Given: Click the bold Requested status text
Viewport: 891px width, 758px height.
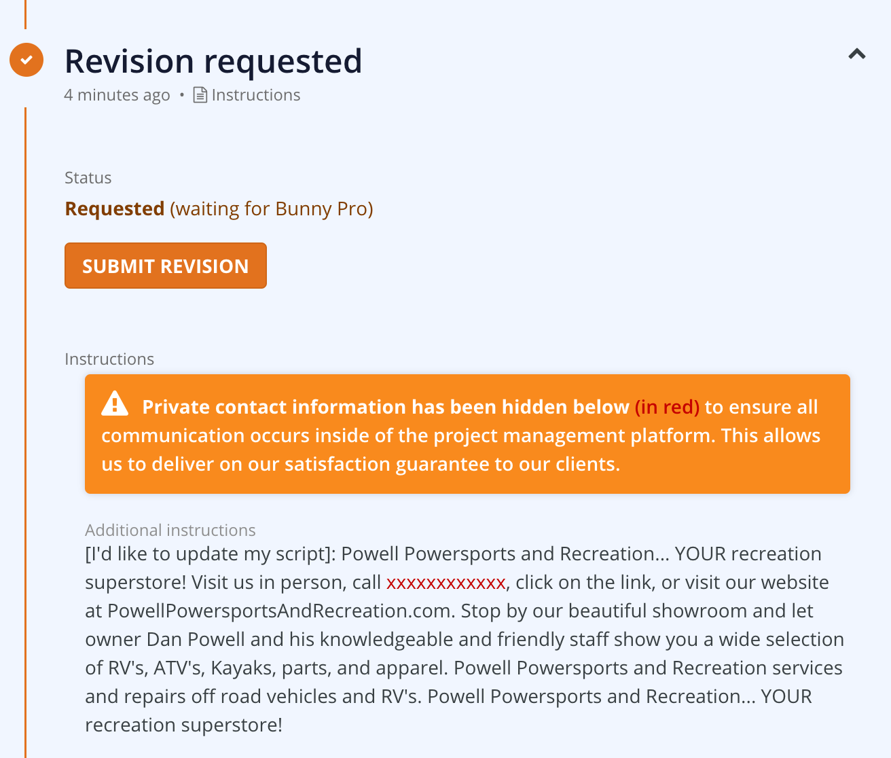Looking at the screenshot, I should pyautogui.click(x=114, y=209).
